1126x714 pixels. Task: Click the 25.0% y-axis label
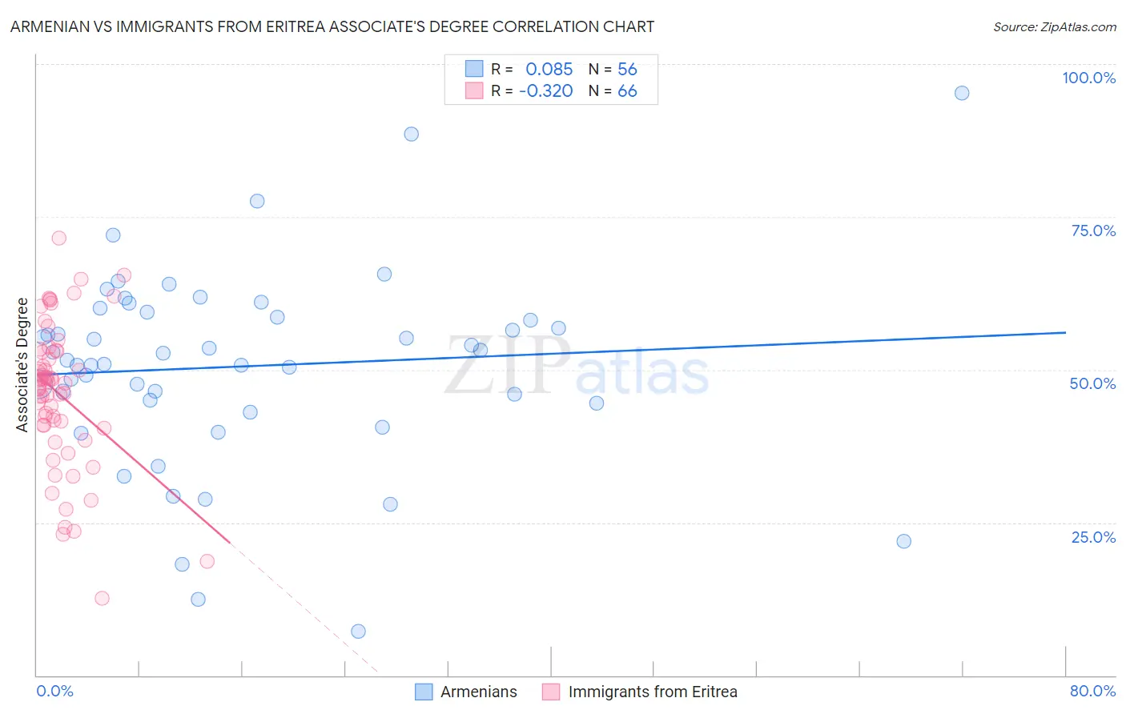[x=1093, y=537]
